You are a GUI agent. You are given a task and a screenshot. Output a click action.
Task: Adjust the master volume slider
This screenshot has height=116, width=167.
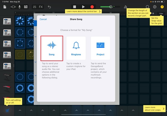[110, 6]
